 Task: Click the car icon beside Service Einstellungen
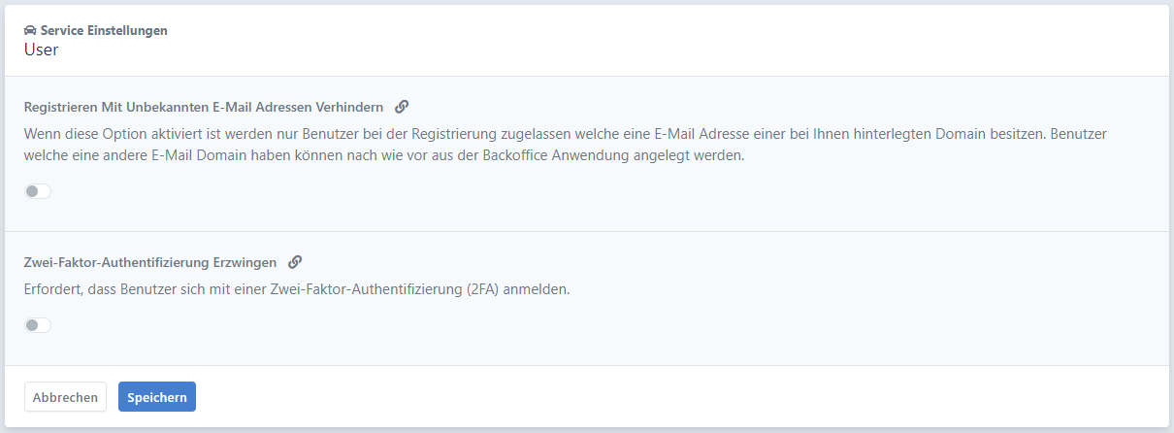pos(30,31)
